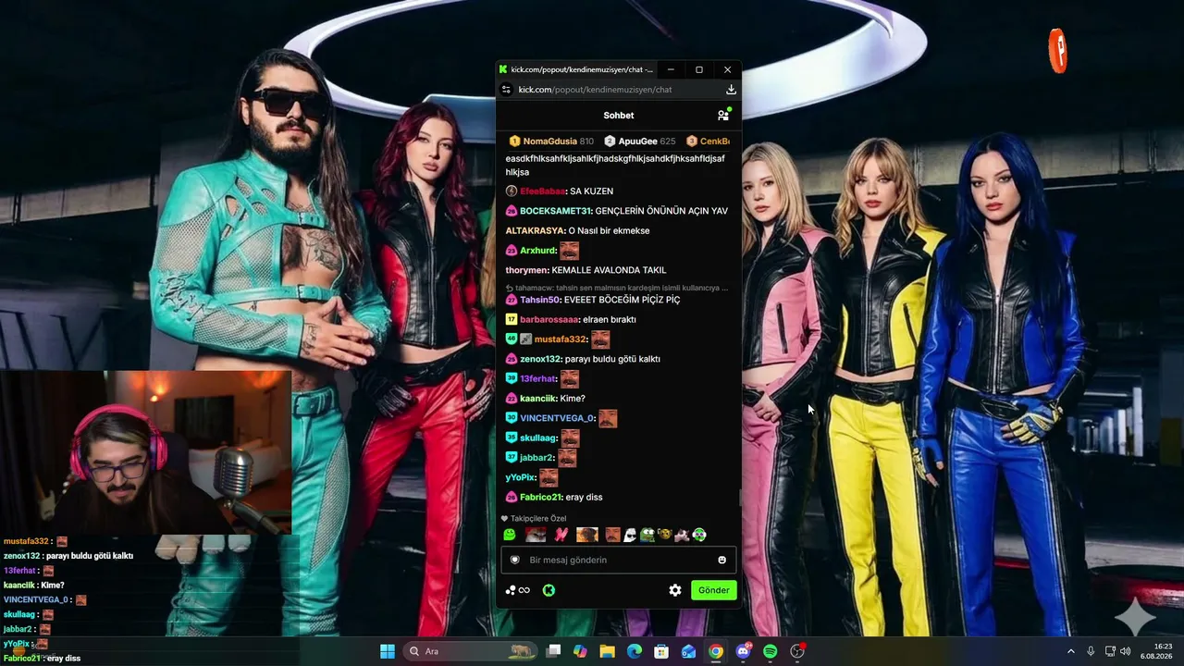Insert the green smiling blob emote

pos(510,535)
